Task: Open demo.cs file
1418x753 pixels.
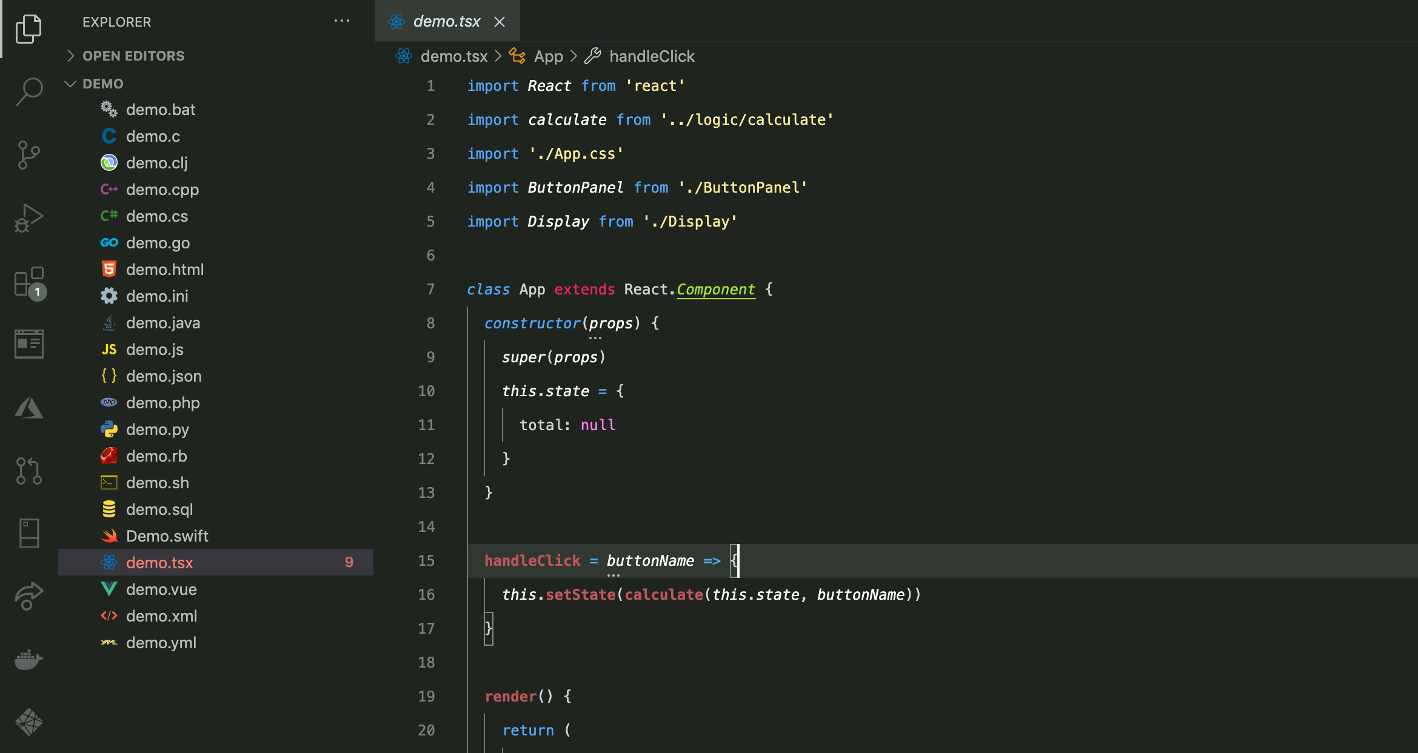Action: [216, 216]
